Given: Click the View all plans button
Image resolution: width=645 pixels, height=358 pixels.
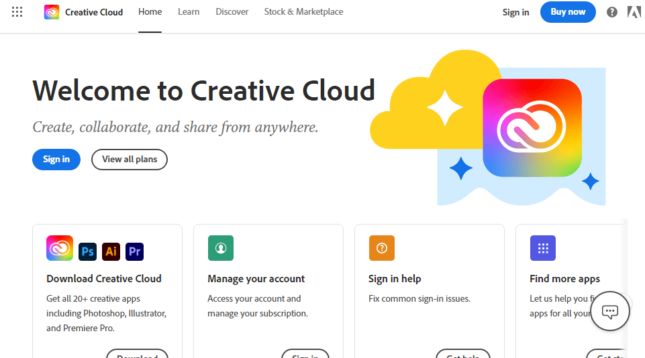Looking at the screenshot, I should (130, 160).
